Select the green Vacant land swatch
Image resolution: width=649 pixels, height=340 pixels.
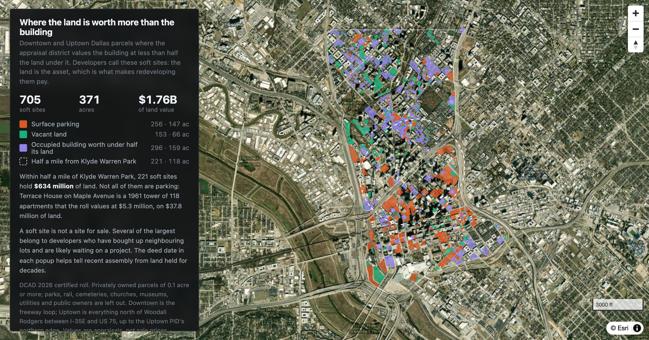point(23,134)
